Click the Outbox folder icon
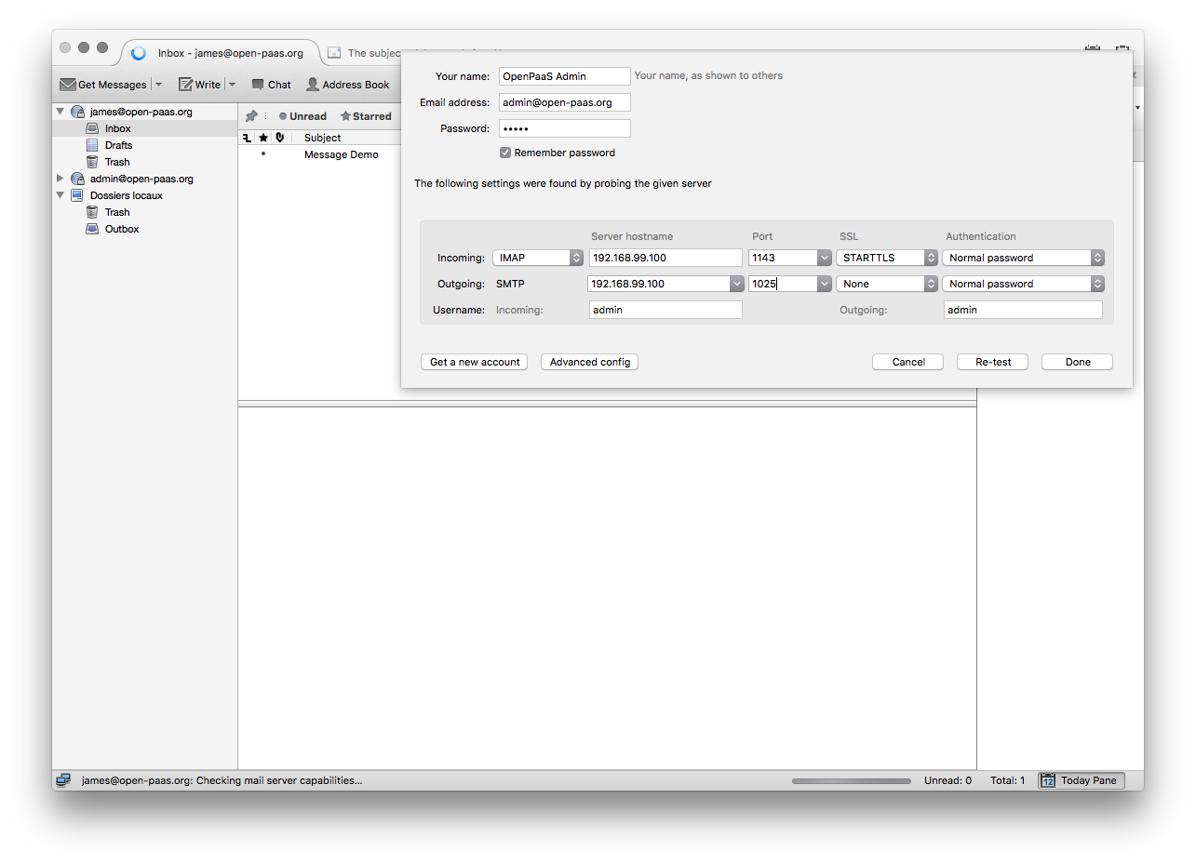Image resolution: width=1196 pixels, height=865 pixels. [x=92, y=229]
